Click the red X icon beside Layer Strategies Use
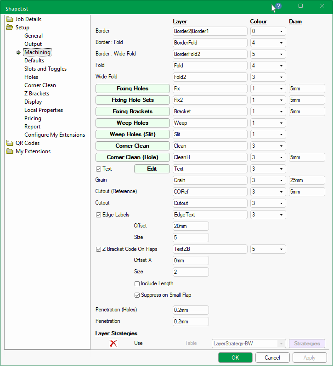 pyautogui.click(x=113, y=344)
